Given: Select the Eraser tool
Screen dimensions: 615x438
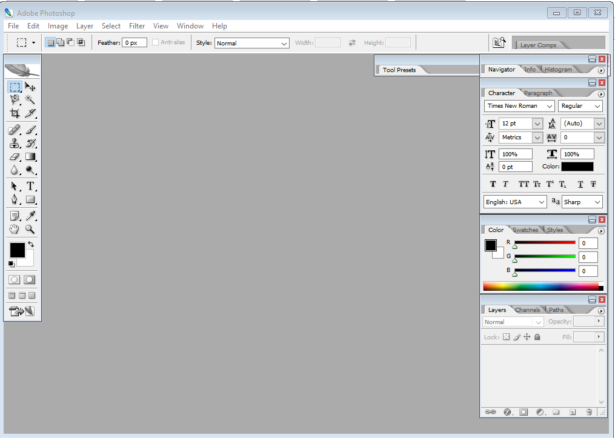Looking at the screenshot, I should tap(15, 157).
